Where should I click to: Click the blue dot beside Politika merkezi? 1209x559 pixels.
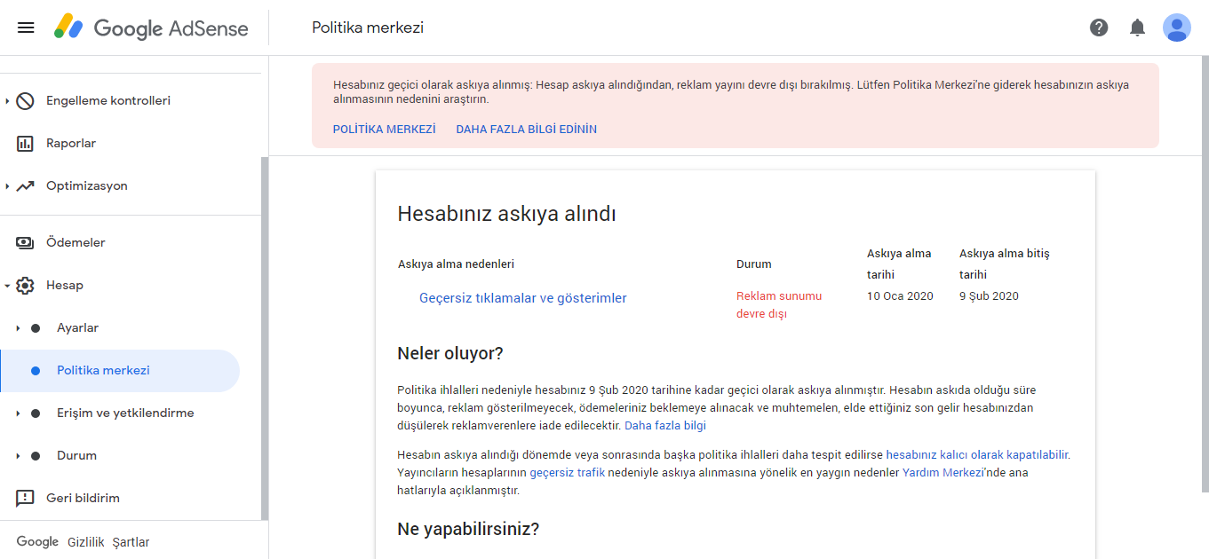36,370
